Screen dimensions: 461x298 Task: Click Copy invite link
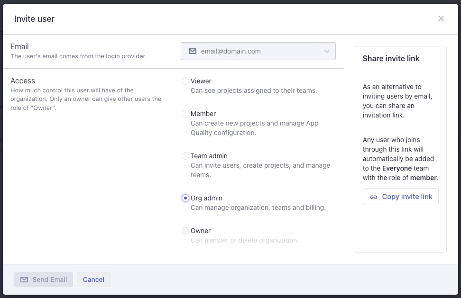(400, 197)
